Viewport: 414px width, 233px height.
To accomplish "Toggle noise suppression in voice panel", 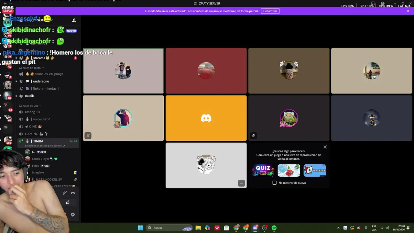I will 65,193.
